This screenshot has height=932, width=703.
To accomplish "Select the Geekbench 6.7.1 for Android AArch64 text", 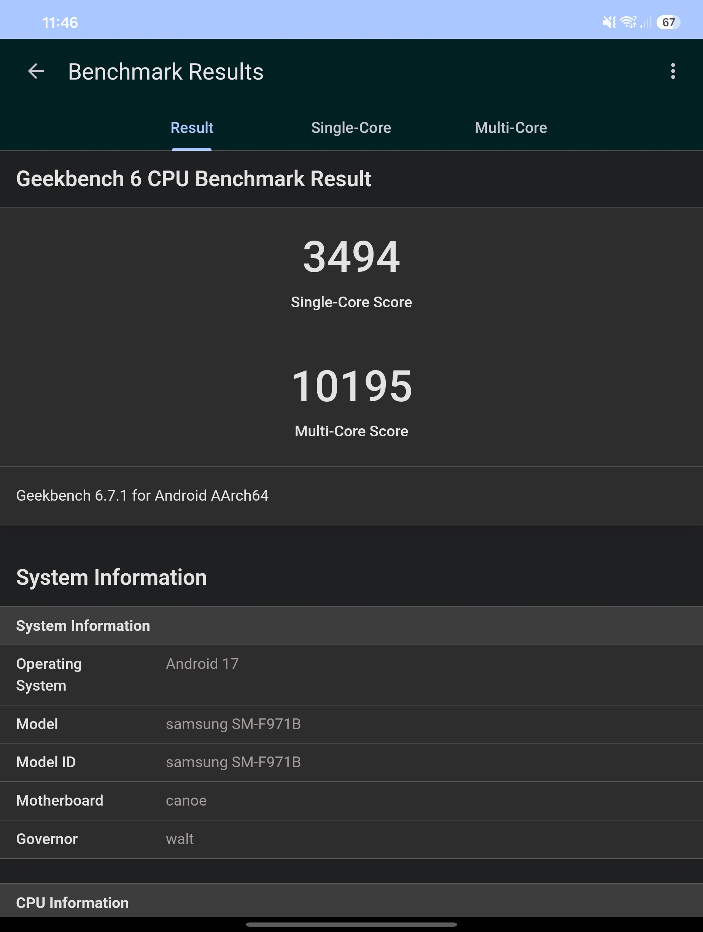I will tap(142, 495).
